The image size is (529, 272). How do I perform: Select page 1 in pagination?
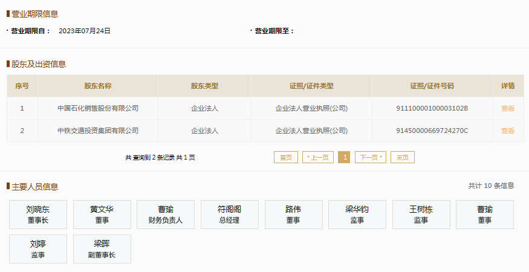[344, 157]
